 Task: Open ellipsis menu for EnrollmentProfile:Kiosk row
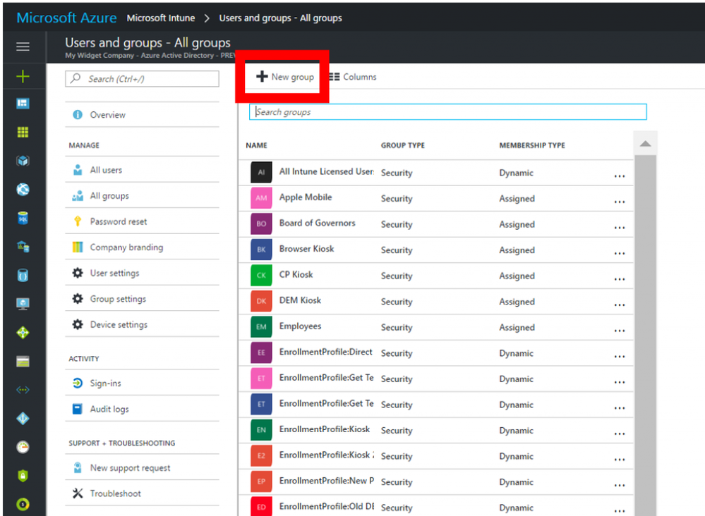click(620, 434)
